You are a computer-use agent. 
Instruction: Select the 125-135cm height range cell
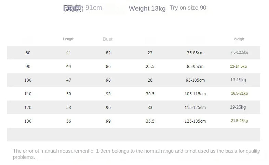pos(195,121)
